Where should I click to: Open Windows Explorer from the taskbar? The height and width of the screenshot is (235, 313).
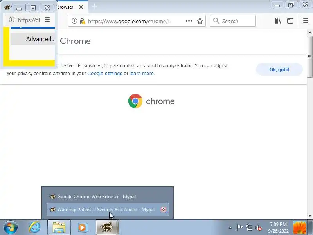(x=59, y=228)
